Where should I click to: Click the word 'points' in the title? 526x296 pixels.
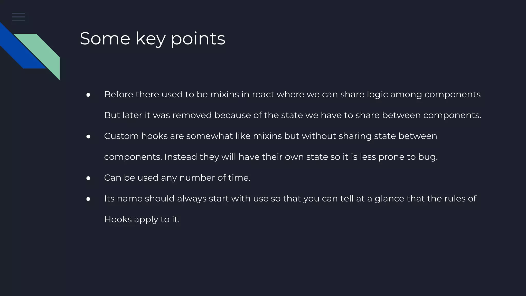(198, 39)
